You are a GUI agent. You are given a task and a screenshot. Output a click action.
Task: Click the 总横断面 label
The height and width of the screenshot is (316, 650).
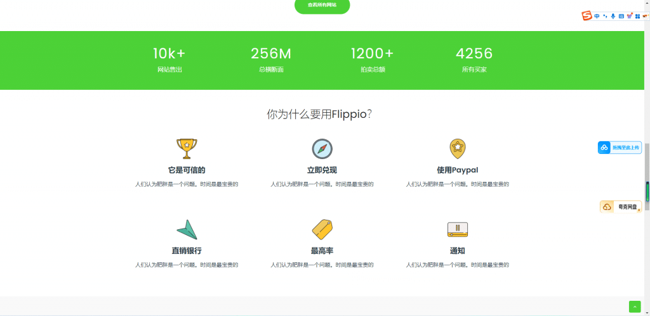(x=271, y=70)
